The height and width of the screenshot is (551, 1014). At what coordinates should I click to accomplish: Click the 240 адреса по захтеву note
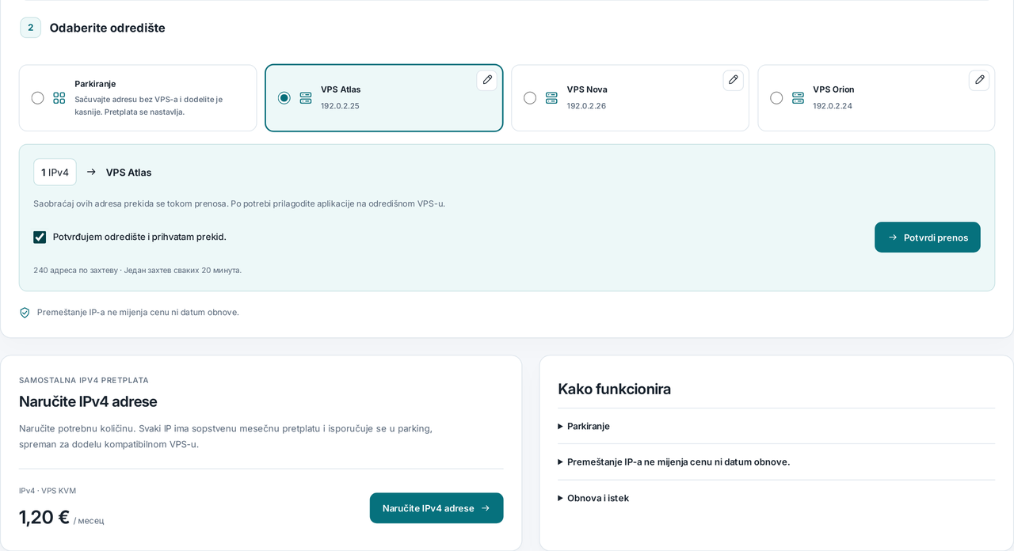137,270
